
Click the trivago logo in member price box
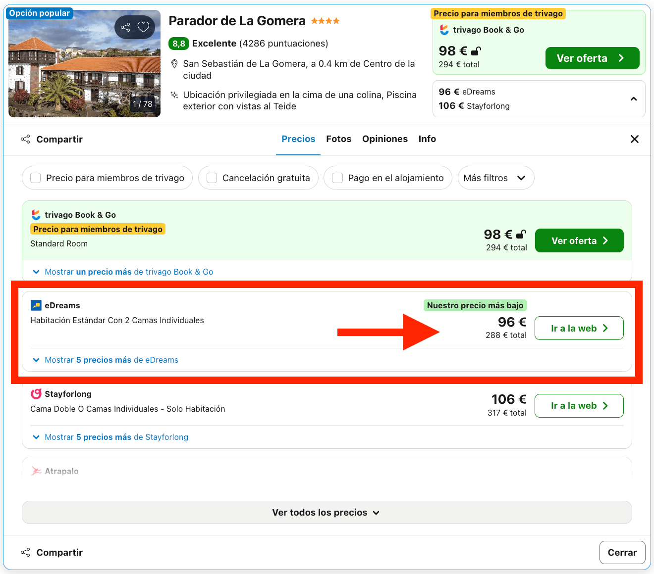[444, 30]
